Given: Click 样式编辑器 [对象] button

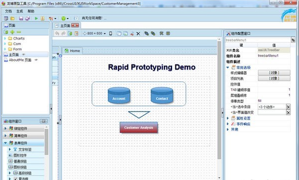Looking at the screenshot, I should (x=274, y=73).
